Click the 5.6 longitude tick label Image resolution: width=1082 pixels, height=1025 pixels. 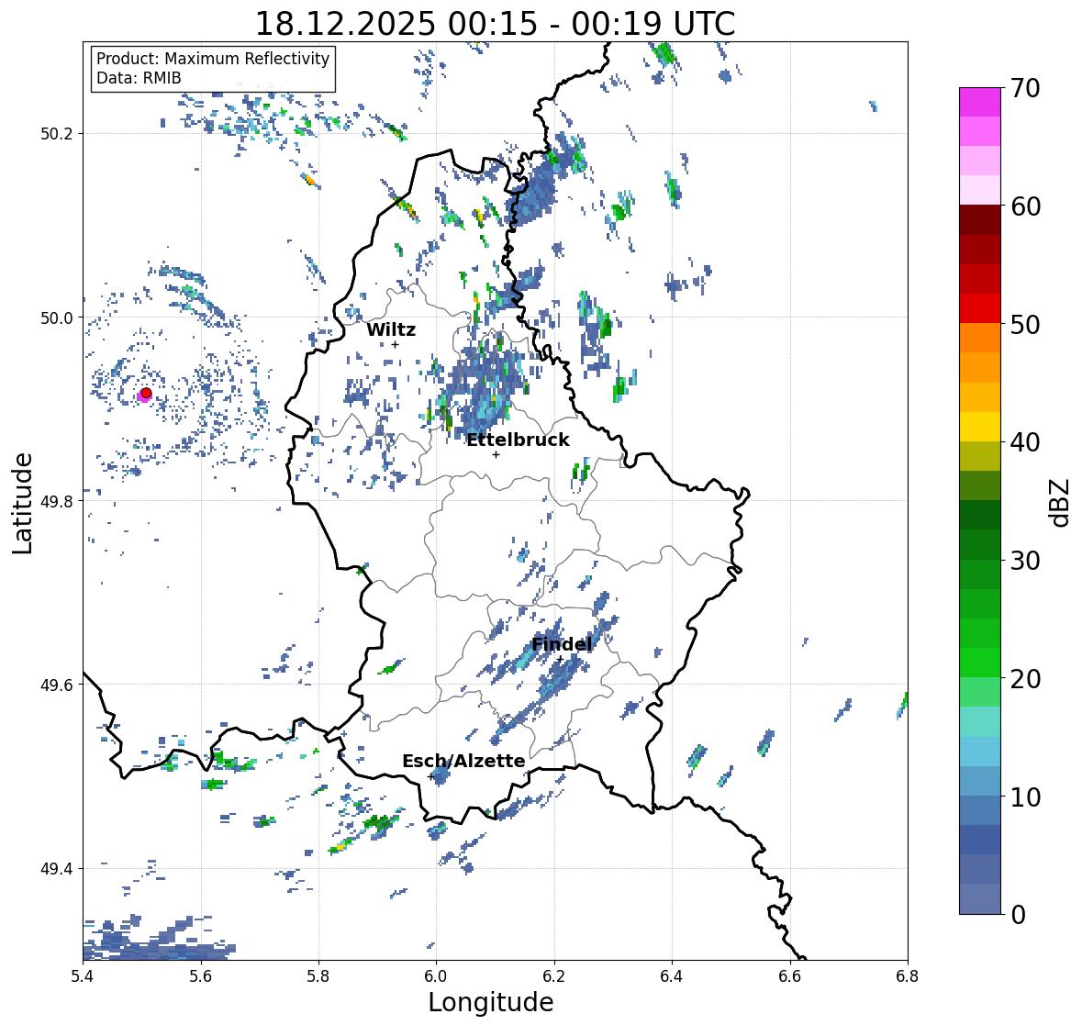201,975
